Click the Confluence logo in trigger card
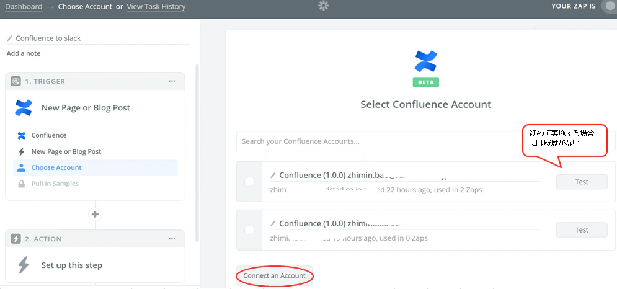This screenshot has height=289, width=617. coord(24,107)
